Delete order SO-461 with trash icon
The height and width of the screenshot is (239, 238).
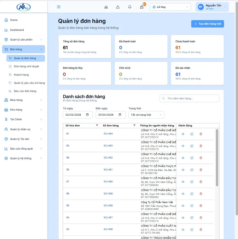[201, 170]
